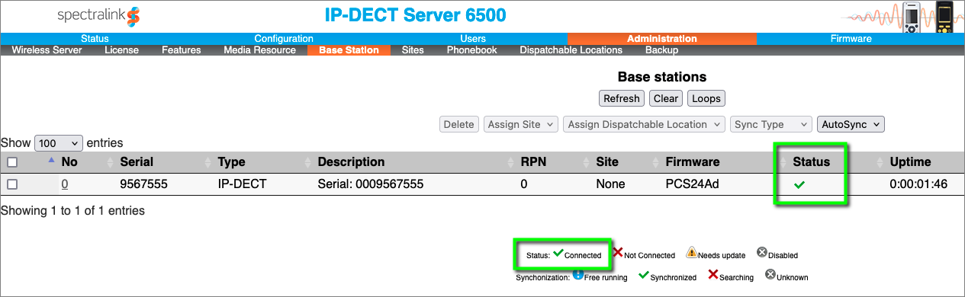Go to Dispatchable Locations submenu
Screen dimensions: 965x297
click(571, 50)
